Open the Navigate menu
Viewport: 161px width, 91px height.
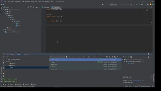pyautogui.click(x=17, y=2)
